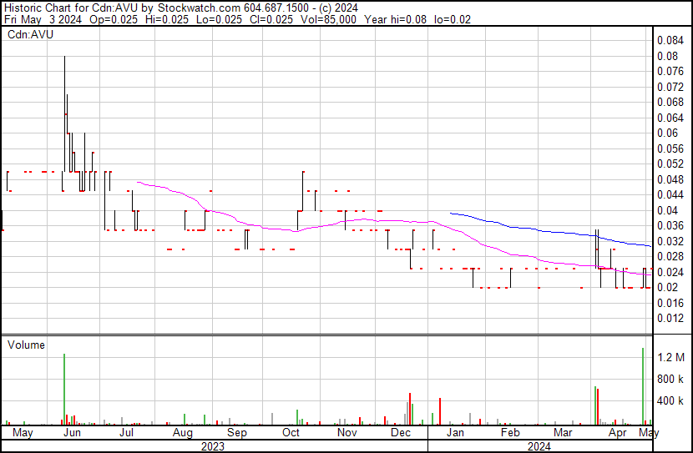Click the 0.04 price axis label
This screenshot has height=453, width=693.
click(667, 210)
